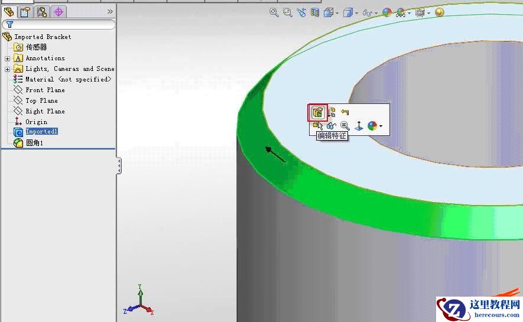This screenshot has width=523, height=322.
Task: Select the Front Plane tree item
Action: (45, 90)
